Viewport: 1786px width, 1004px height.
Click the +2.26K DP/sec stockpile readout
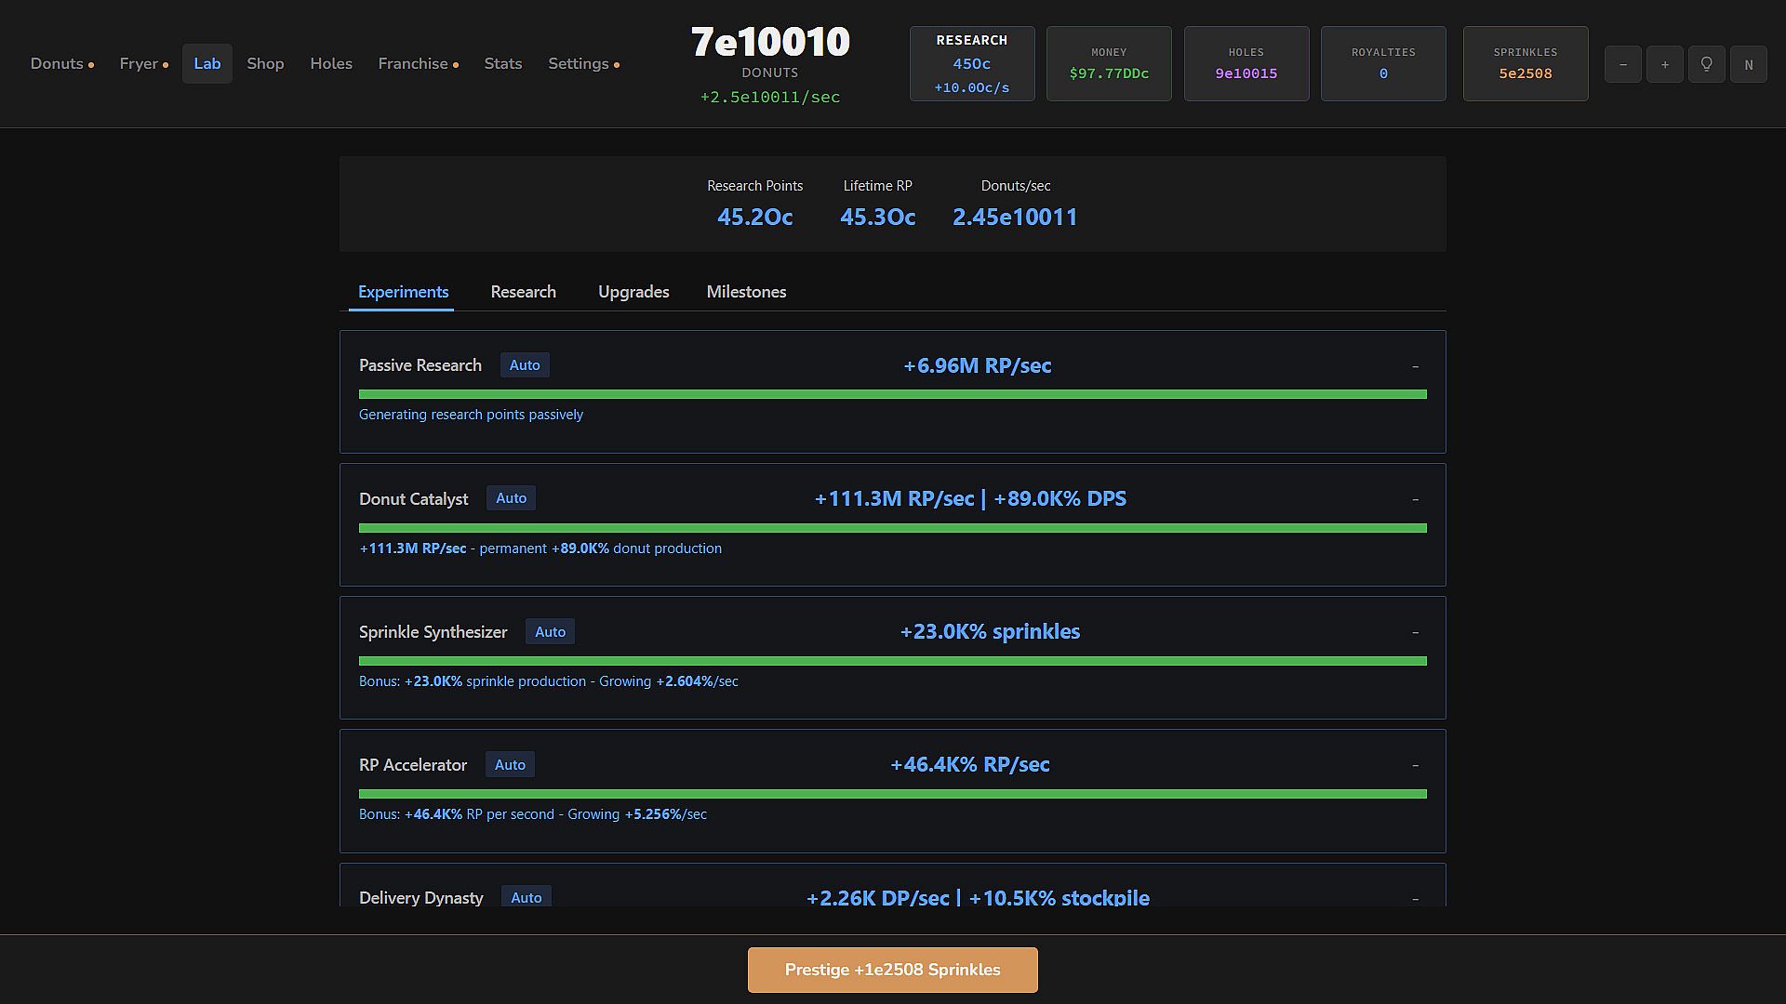pos(978,897)
